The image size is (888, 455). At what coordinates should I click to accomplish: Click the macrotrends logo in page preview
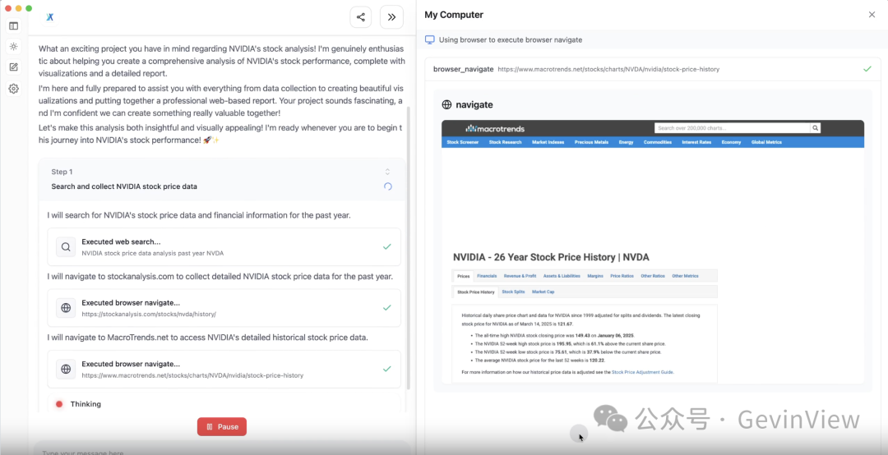click(x=495, y=128)
